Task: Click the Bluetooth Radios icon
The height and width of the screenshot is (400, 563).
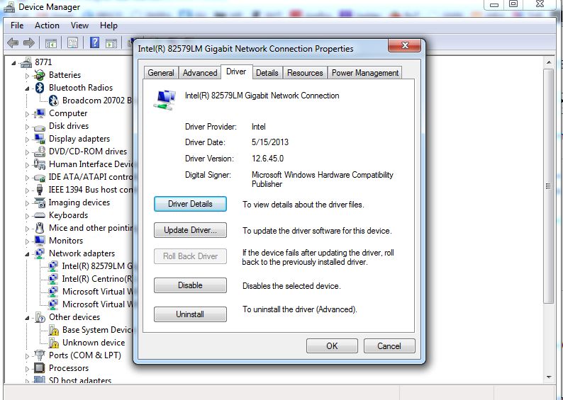Action: point(40,88)
